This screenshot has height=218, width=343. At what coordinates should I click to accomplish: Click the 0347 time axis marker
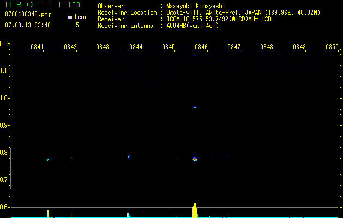[234, 47]
